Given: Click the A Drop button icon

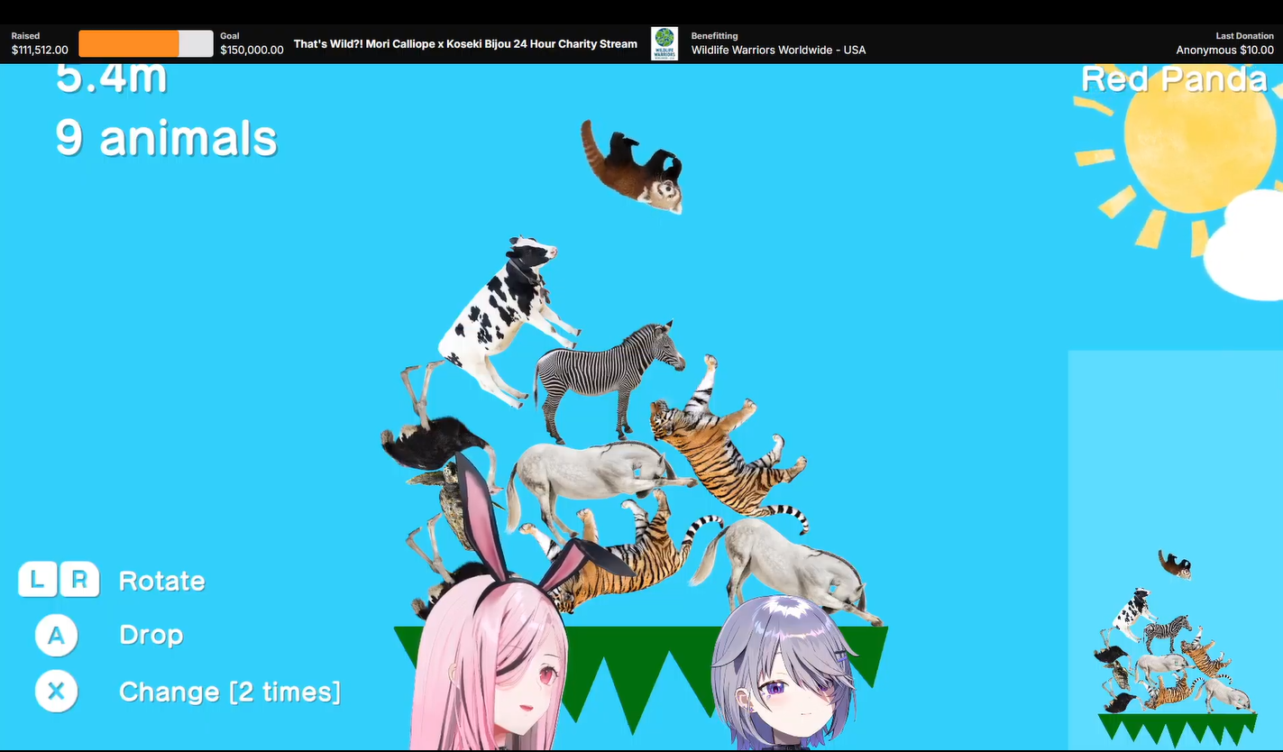Looking at the screenshot, I should (56, 635).
